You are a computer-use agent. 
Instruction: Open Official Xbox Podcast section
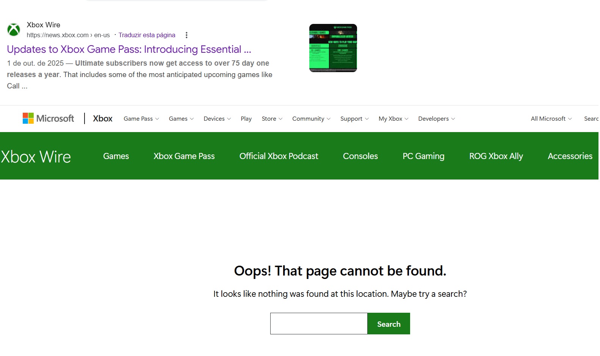(279, 156)
